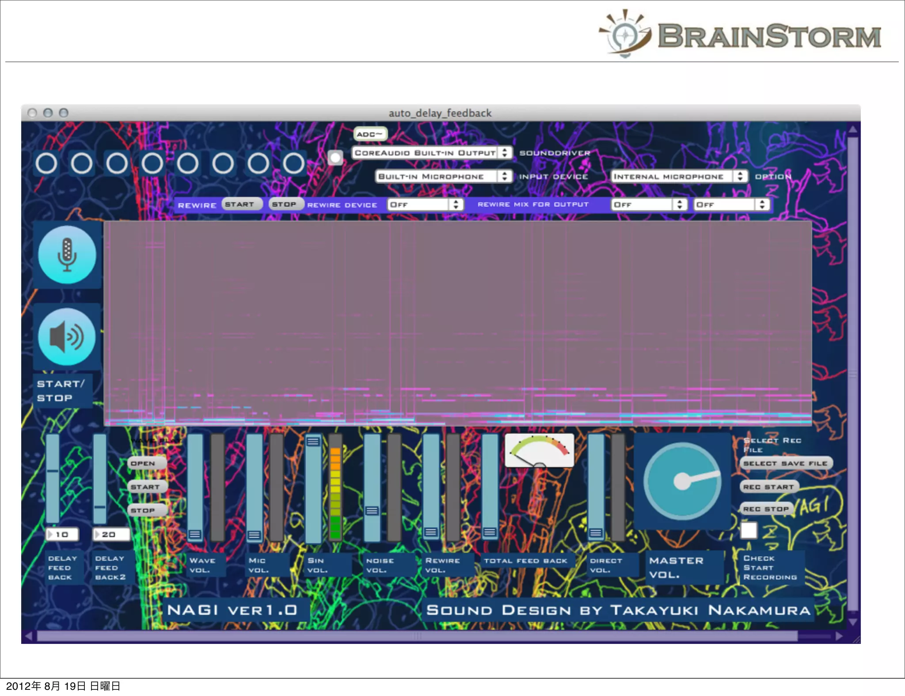
Task: Open the Internal Microphone option dropdown
Action: (x=678, y=176)
